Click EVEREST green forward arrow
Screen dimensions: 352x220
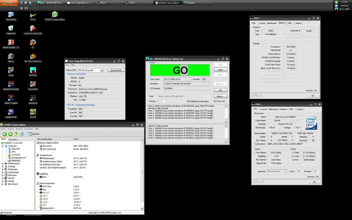click(x=10, y=134)
